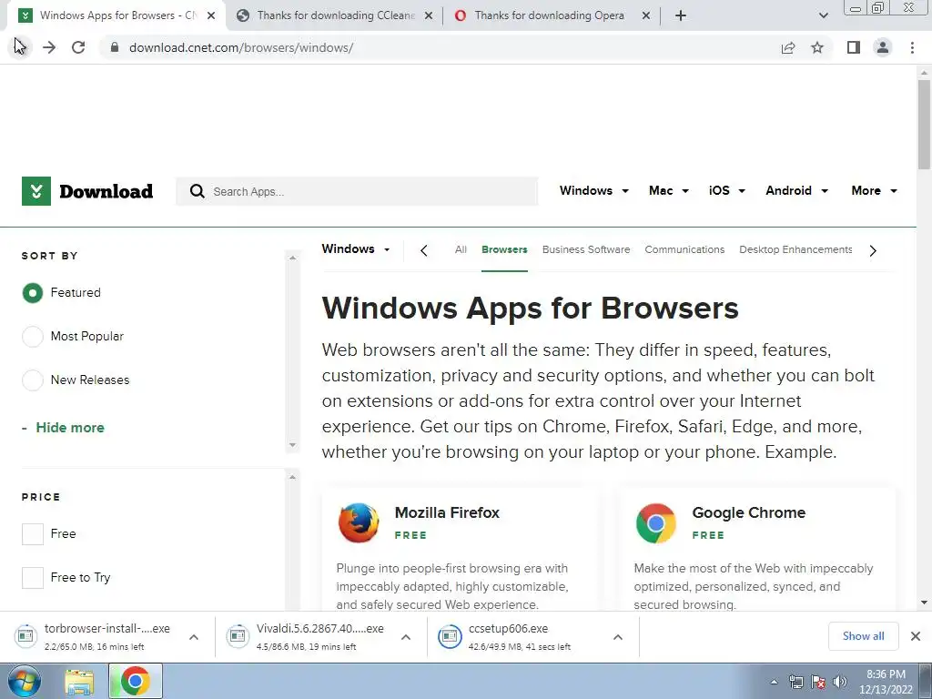932x699 pixels.
Task: Open Windows Explorer from the taskbar
Action: coord(79,683)
